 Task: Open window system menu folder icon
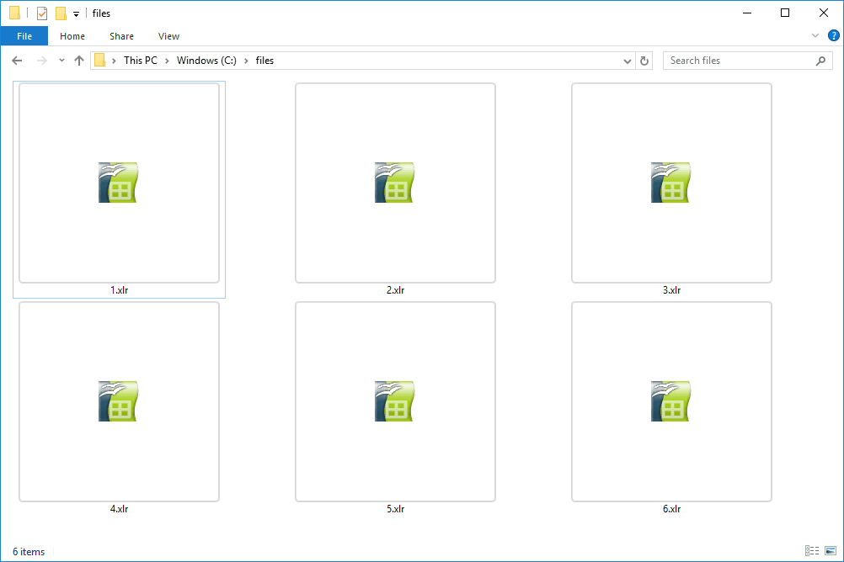coord(15,13)
